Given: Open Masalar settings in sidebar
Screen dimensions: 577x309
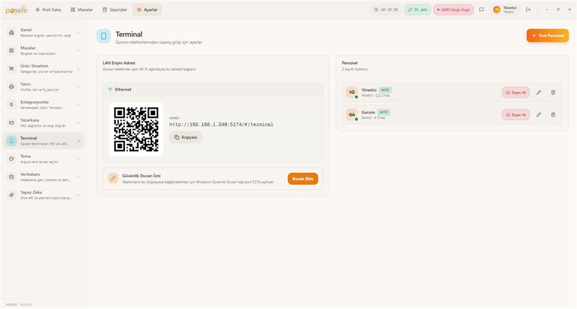Looking at the screenshot, I should [x=44, y=51].
